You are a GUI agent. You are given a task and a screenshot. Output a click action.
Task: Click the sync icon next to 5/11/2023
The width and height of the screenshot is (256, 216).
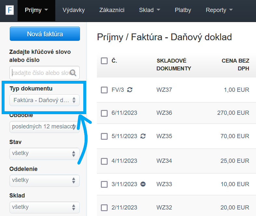pos(143,136)
